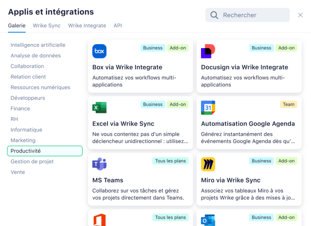The height and width of the screenshot is (226, 311).
Task: Filter by Collaboration category
Action: pos(27,66)
